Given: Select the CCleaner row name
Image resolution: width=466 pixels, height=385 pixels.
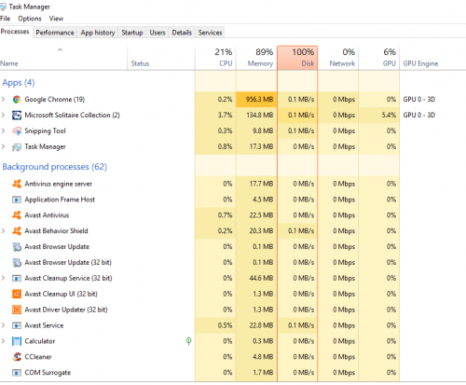Looking at the screenshot, I should point(38,357).
